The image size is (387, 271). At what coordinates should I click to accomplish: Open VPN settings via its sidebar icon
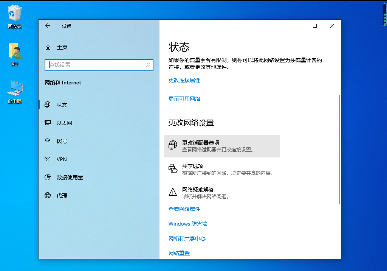coord(47,159)
